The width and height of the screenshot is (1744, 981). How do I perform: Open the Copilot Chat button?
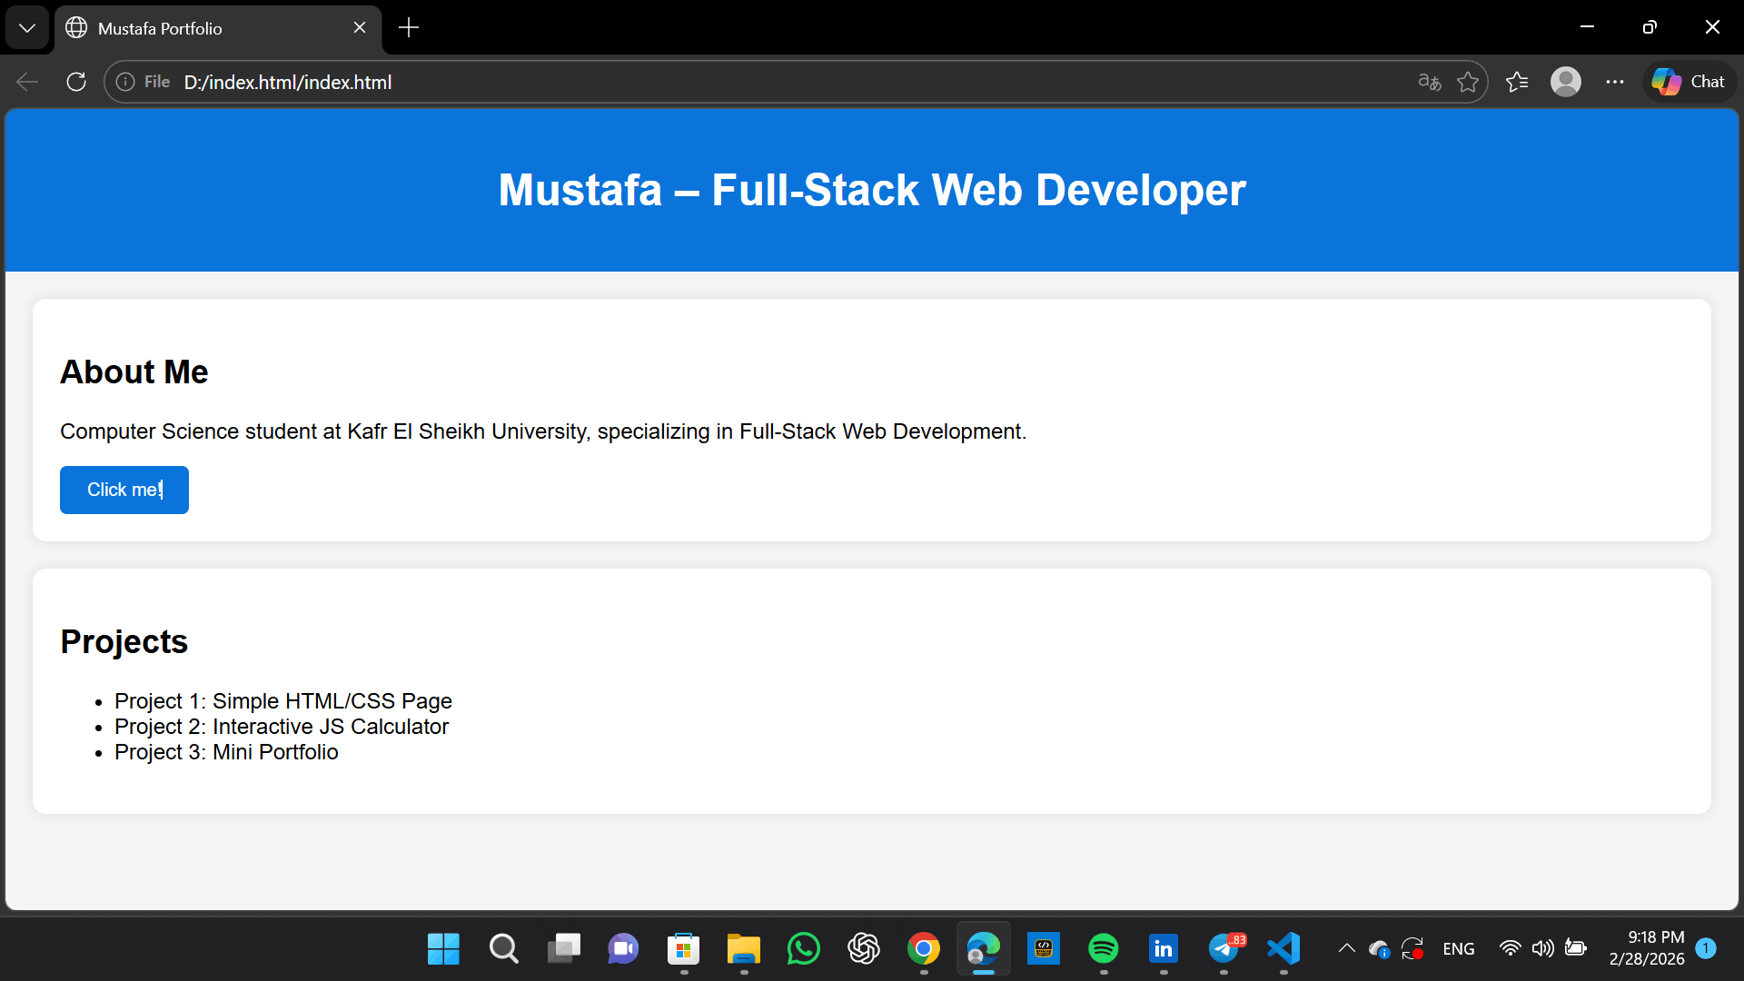point(1689,82)
